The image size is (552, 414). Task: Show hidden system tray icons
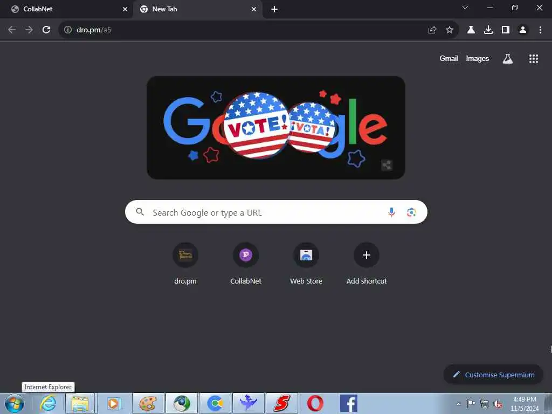pos(458,404)
